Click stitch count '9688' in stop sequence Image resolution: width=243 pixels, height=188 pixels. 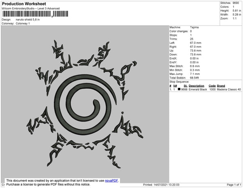pos(184,90)
